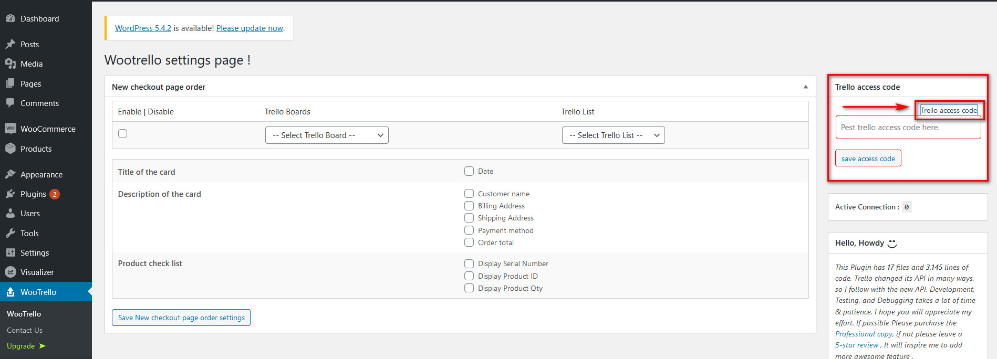Click the Plugins update count badge
This screenshot has height=359, width=997.
point(55,194)
